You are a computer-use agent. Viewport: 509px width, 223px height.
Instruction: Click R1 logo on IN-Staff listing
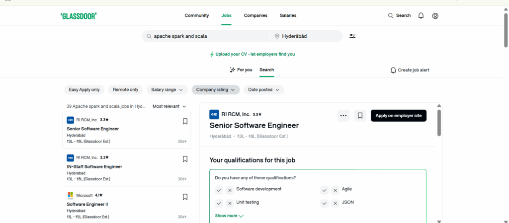(x=70, y=158)
